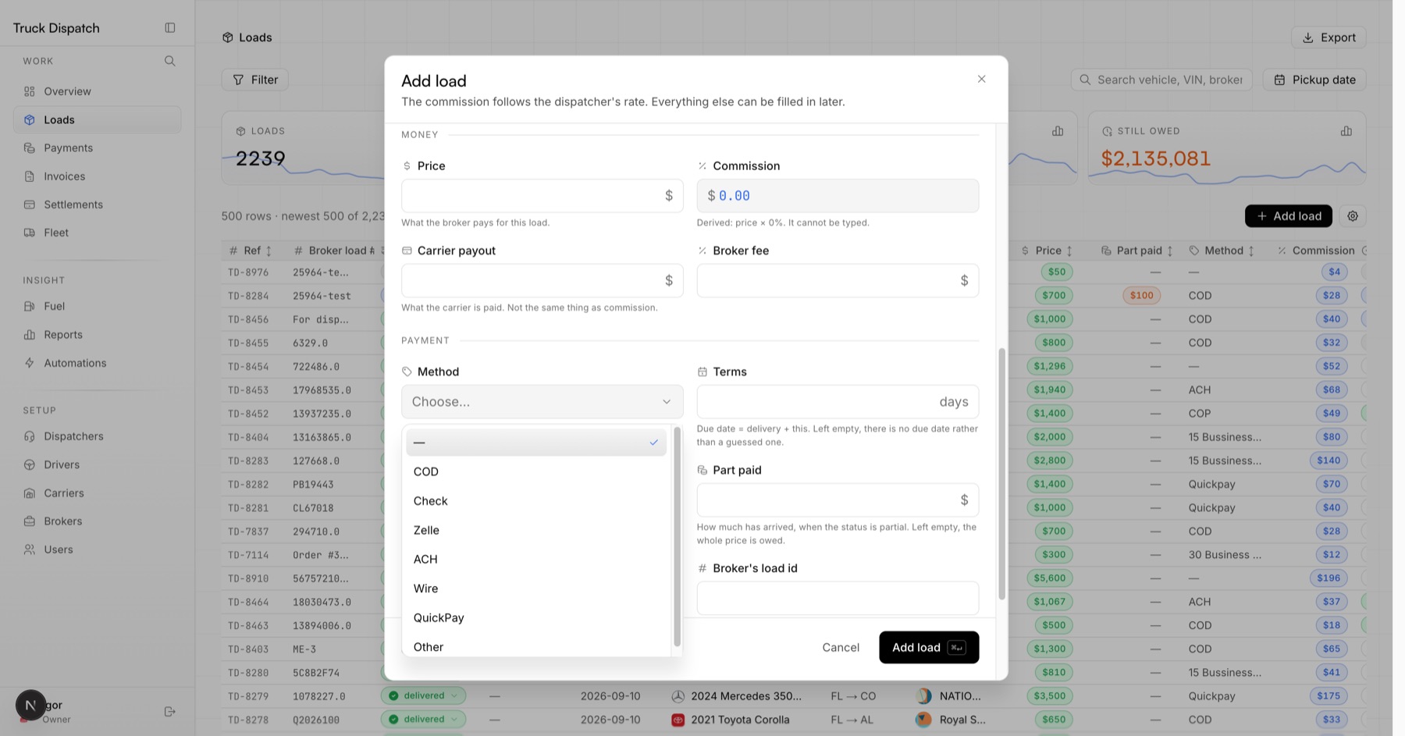The image size is (1405, 736).
Task: Select ACH payment method
Action: coord(536,560)
